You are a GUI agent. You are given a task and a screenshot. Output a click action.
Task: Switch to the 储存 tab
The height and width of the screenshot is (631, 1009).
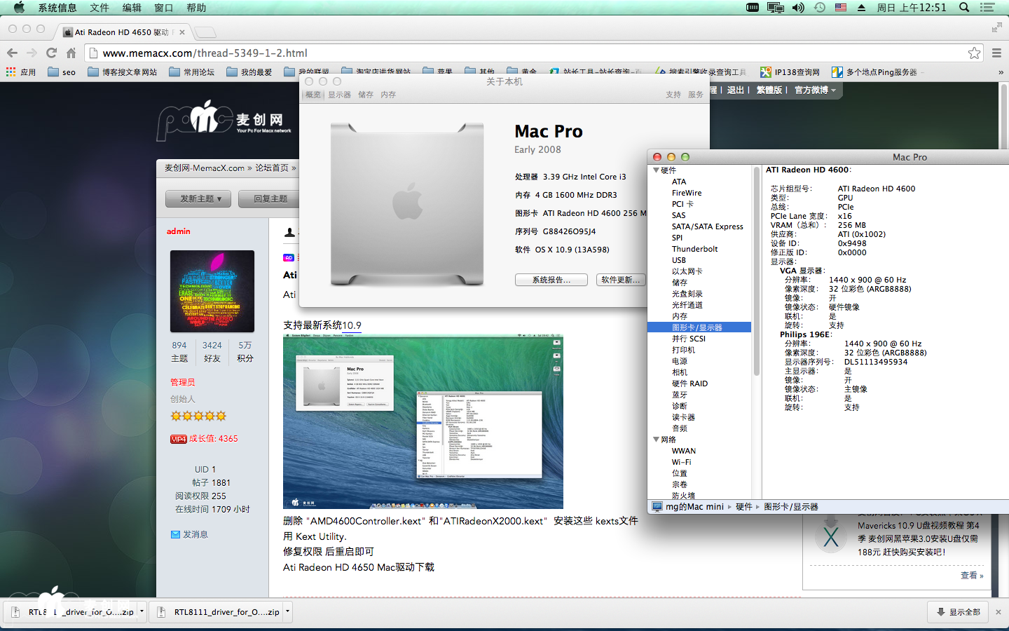(x=366, y=95)
